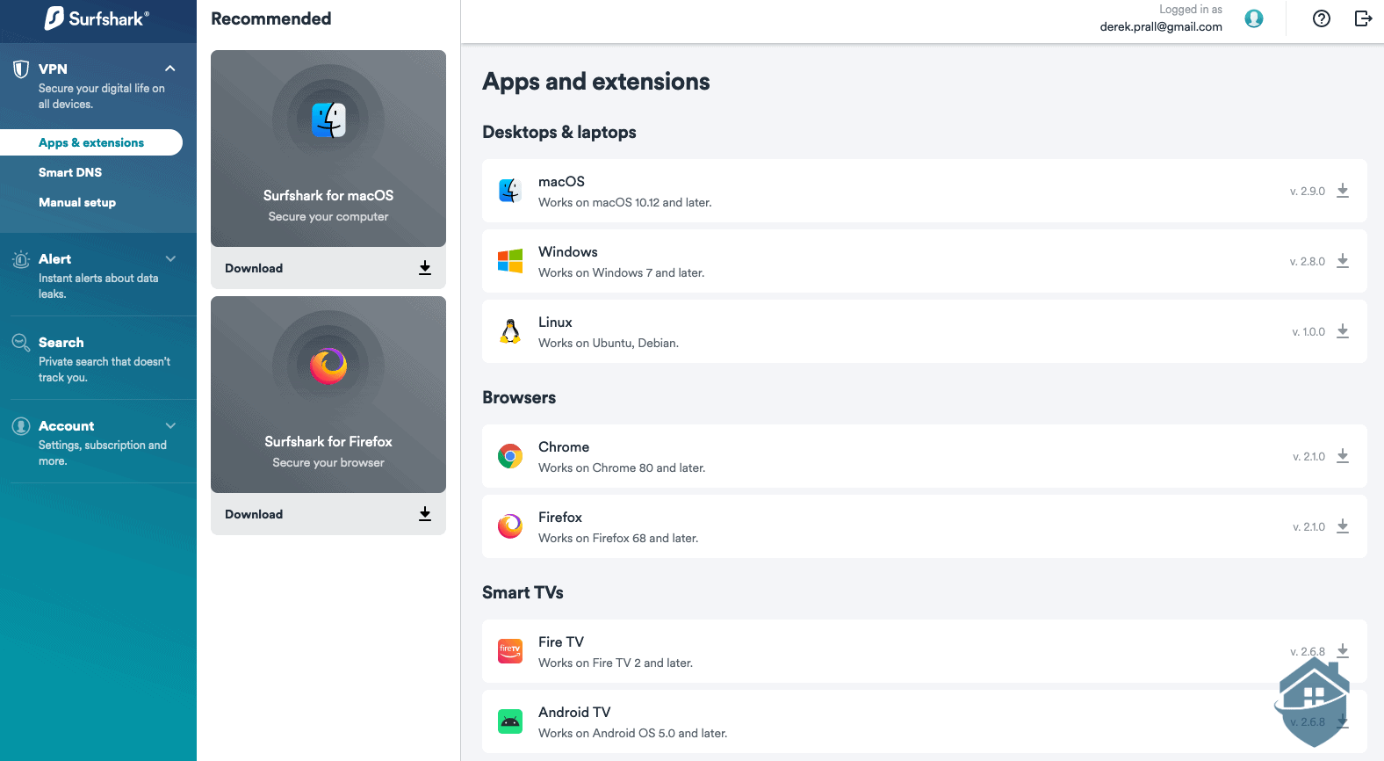
Task: Click the Android TV row title
Action: (574, 712)
